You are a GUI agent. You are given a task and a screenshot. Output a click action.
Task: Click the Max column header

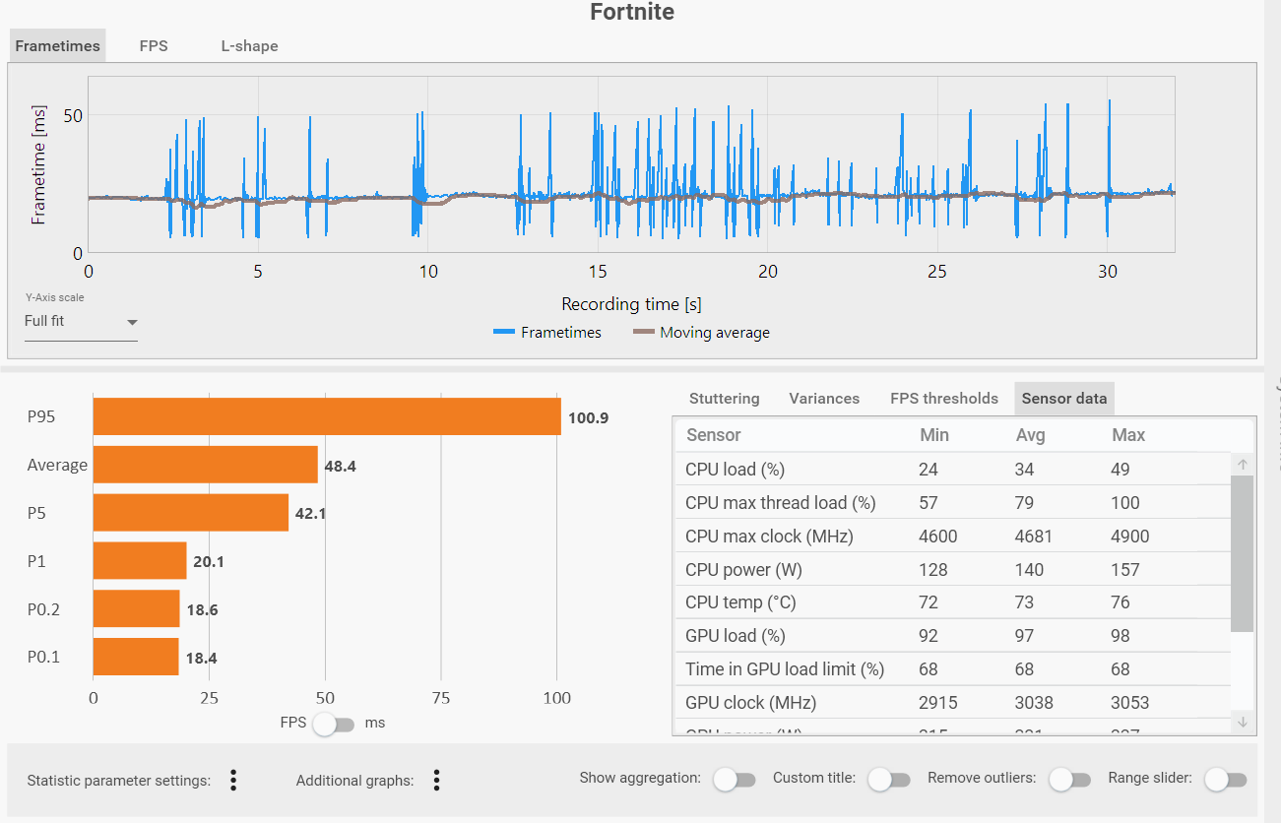pos(1128,435)
